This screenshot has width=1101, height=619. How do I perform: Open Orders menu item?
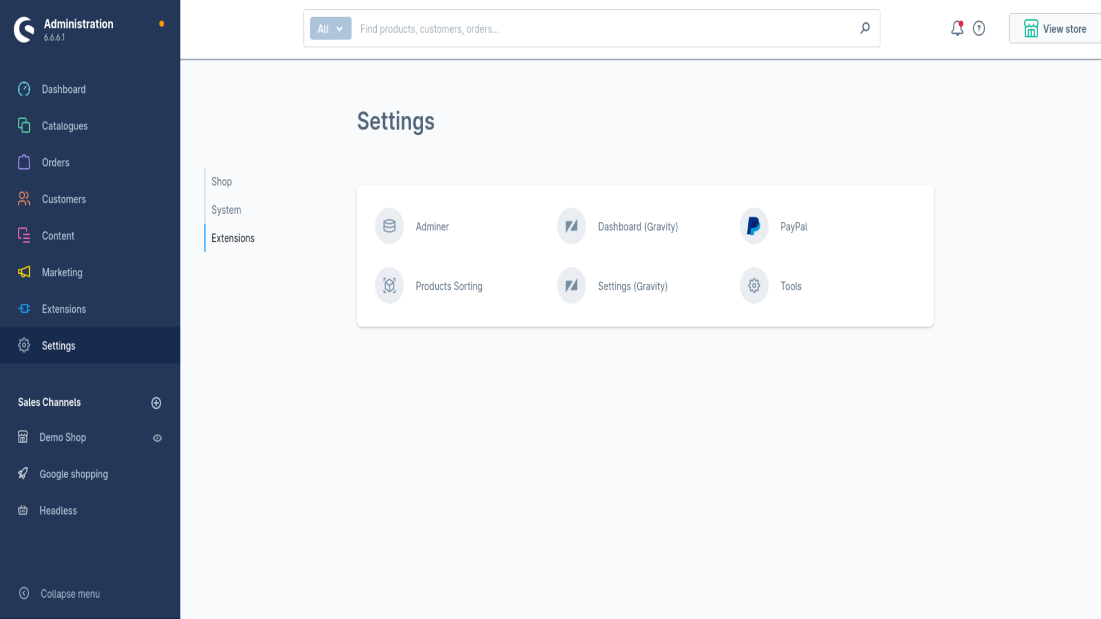point(56,162)
